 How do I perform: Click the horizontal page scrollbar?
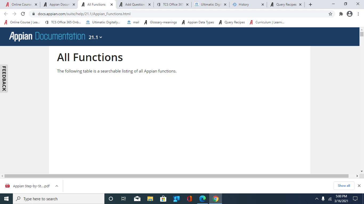pyautogui.click(x=176, y=176)
